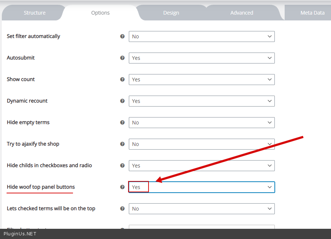
Task: Go to the Meta Data tab
Action: [312, 13]
